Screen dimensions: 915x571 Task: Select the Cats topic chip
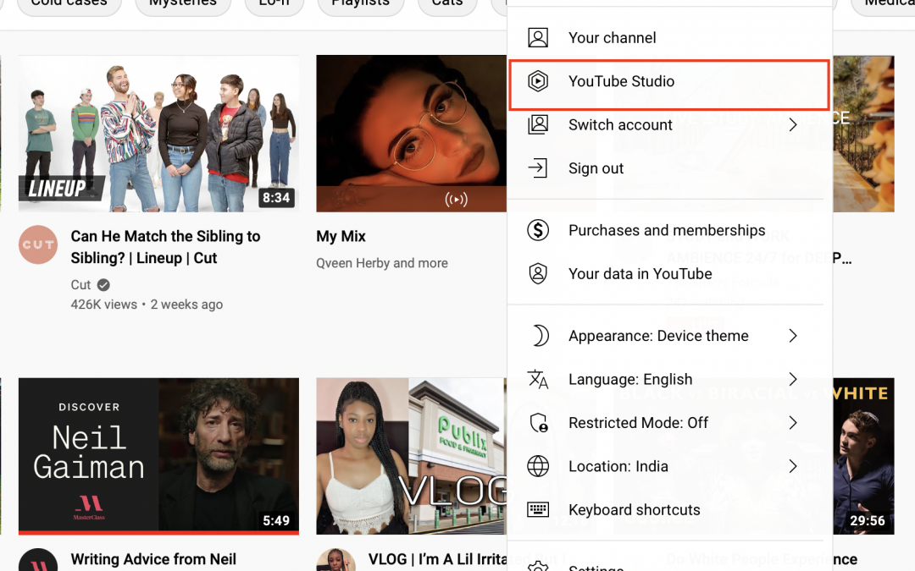tap(447, 3)
